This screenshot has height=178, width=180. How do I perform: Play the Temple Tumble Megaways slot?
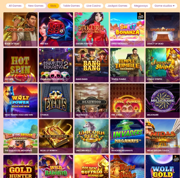click(127, 65)
